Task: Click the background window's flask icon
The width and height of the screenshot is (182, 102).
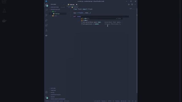Action: coord(4,11)
